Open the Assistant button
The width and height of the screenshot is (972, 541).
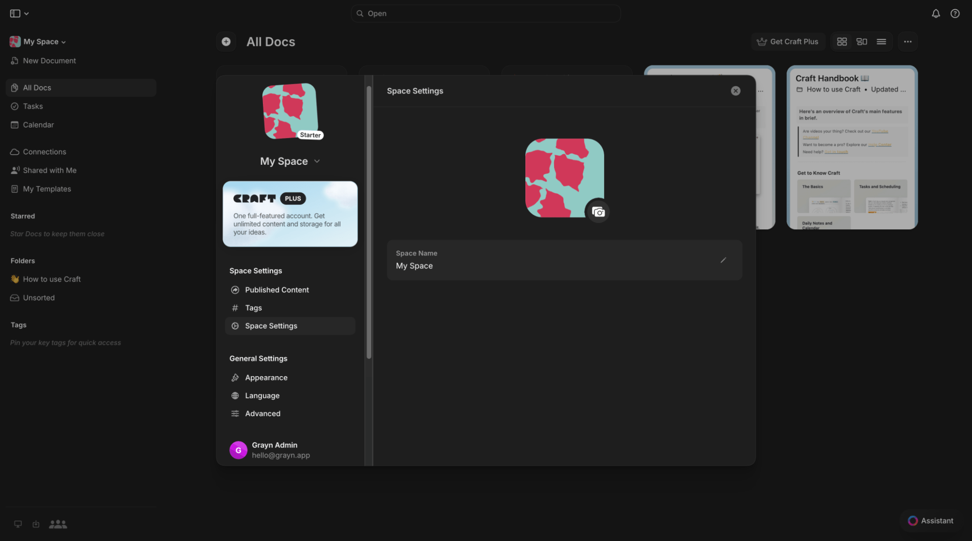pyautogui.click(x=930, y=521)
